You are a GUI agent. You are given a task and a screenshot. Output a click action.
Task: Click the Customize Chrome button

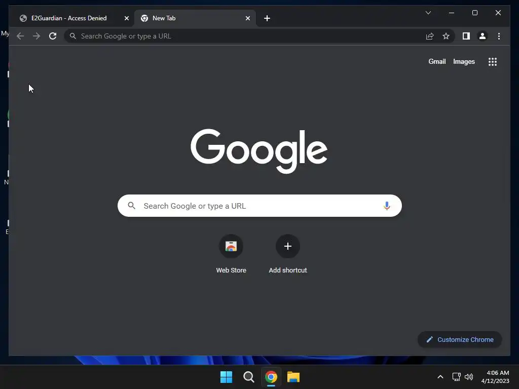[460, 339]
